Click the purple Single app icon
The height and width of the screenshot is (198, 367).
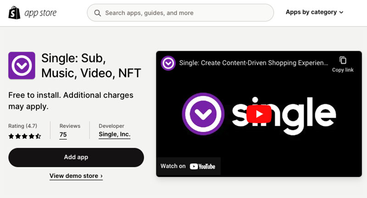pyautogui.click(x=22, y=66)
